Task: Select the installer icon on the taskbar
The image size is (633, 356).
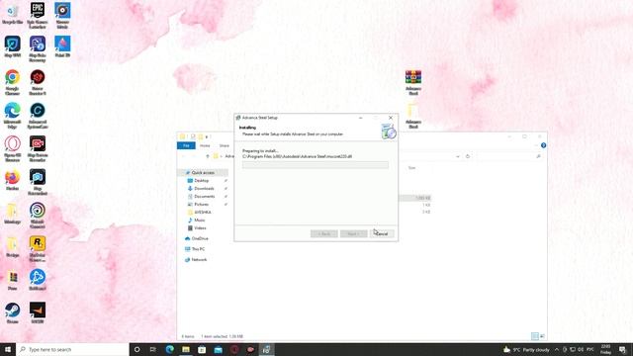Action: click(266, 349)
